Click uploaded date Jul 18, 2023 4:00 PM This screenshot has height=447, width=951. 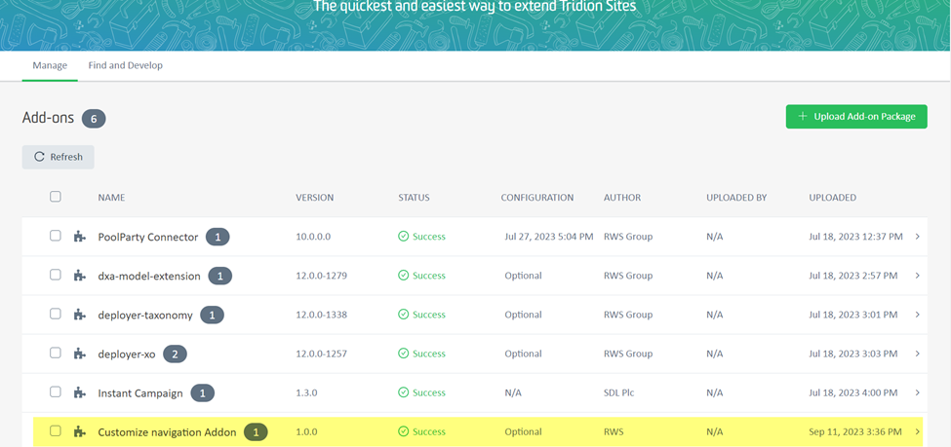853,392
